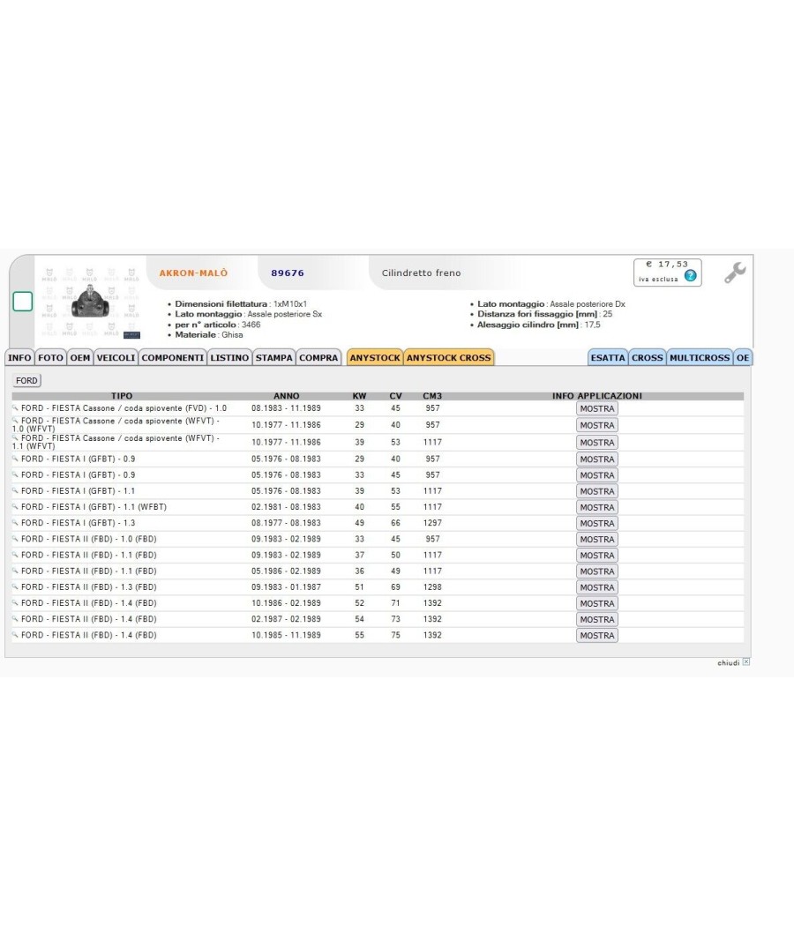This screenshot has width=794, height=926.
Task: Select row FORD - FIESTA II (FBD) - 1.3 (FBD)
Action: [x=378, y=586]
